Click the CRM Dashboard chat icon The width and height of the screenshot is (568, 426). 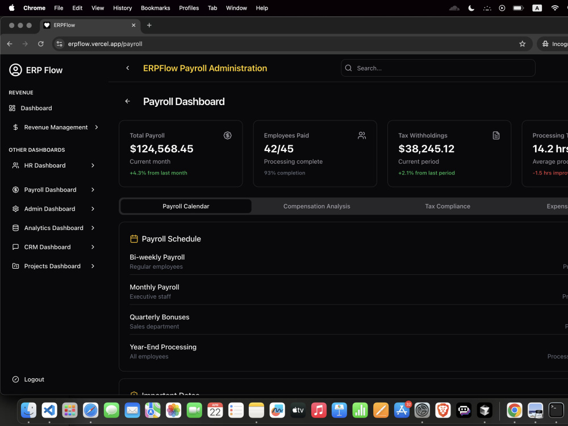(x=15, y=247)
